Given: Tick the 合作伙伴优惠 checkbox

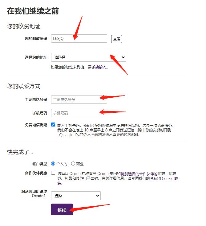Looking at the screenshot, I should coord(53,173).
